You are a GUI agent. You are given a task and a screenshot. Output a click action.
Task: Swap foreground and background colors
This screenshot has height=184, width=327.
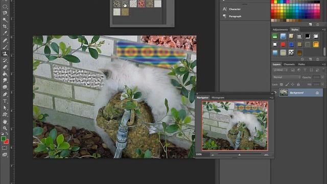pyautogui.click(x=7, y=134)
